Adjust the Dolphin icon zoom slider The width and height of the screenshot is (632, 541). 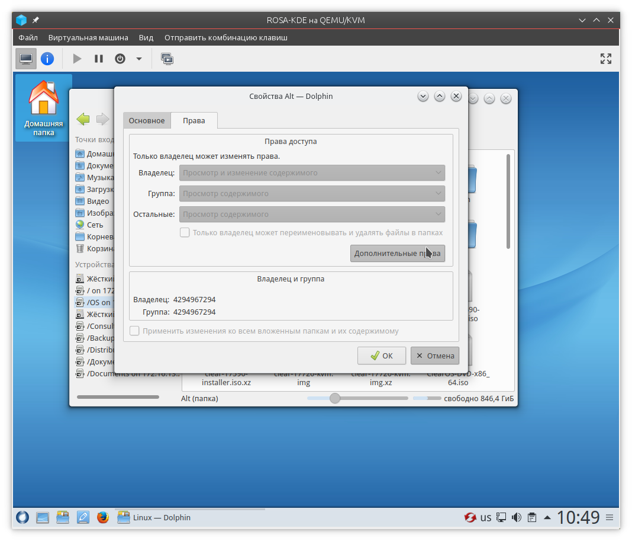pyautogui.click(x=335, y=398)
